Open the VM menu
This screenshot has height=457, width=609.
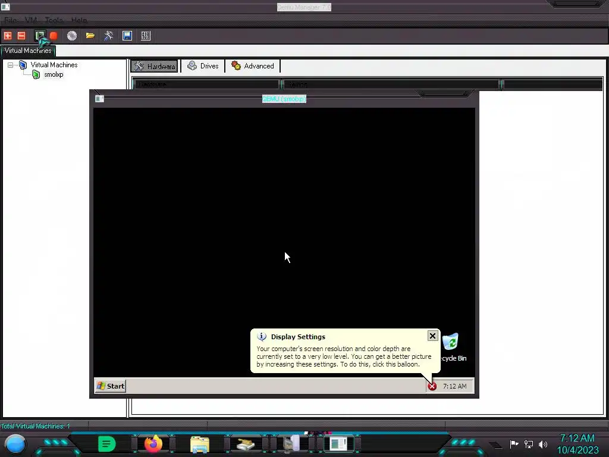tap(31, 20)
